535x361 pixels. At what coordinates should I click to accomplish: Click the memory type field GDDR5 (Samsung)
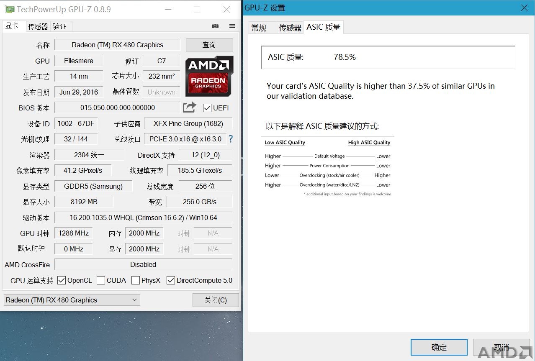pyautogui.click(x=93, y=186)
